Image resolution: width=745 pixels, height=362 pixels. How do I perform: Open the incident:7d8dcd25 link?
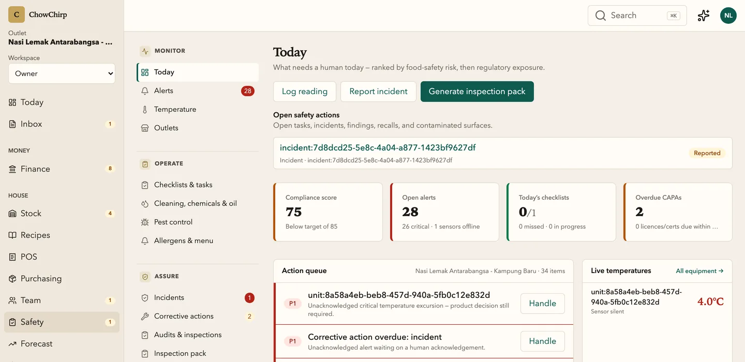point(378,148)
